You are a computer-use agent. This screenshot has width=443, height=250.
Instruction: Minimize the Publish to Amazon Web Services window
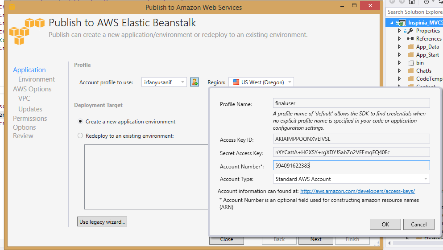342,6
